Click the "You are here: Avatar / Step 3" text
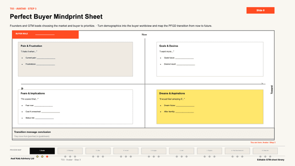 pyautogui.click(x=263, y=142)
